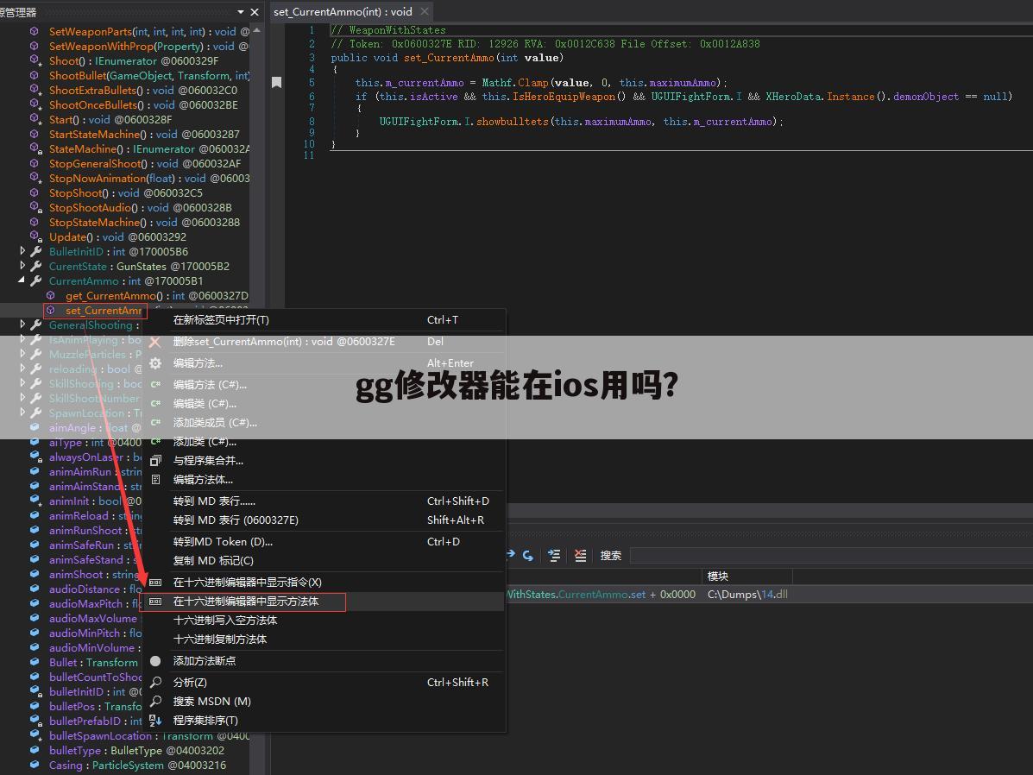Click the C:\Dumps\14.dll module cell

point(747,595)
